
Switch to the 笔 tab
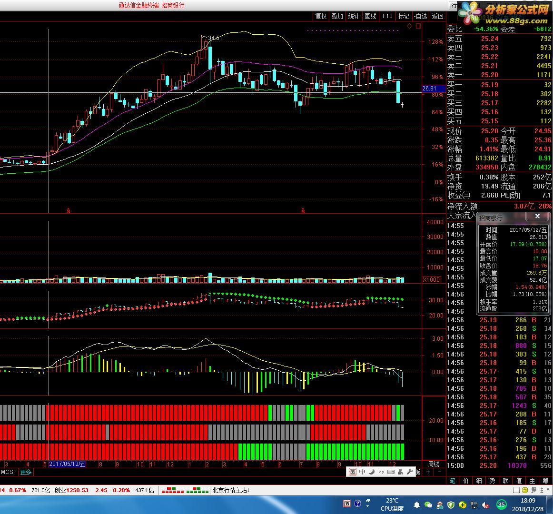point(453,481)
